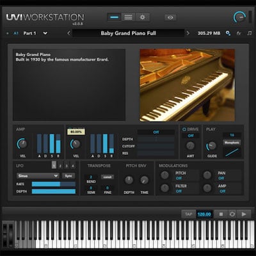Click the filter CUTOFF bar
The width and height of the screenshot is (256, 256).
pyautogui.click(x=156, y=146)
